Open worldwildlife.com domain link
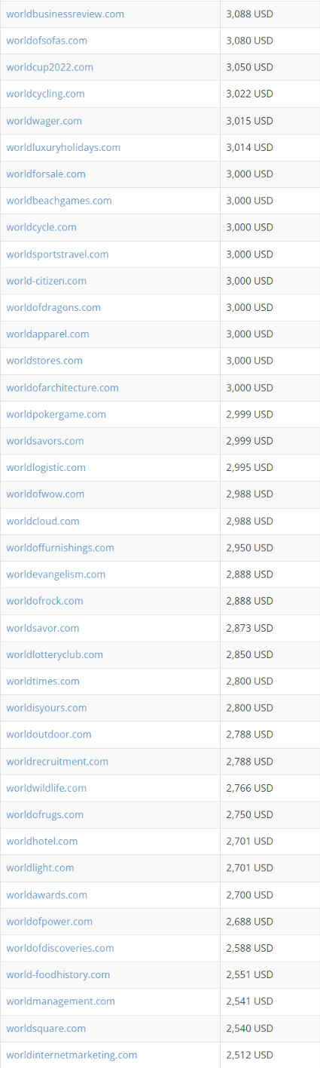 (x=47, y=788)
